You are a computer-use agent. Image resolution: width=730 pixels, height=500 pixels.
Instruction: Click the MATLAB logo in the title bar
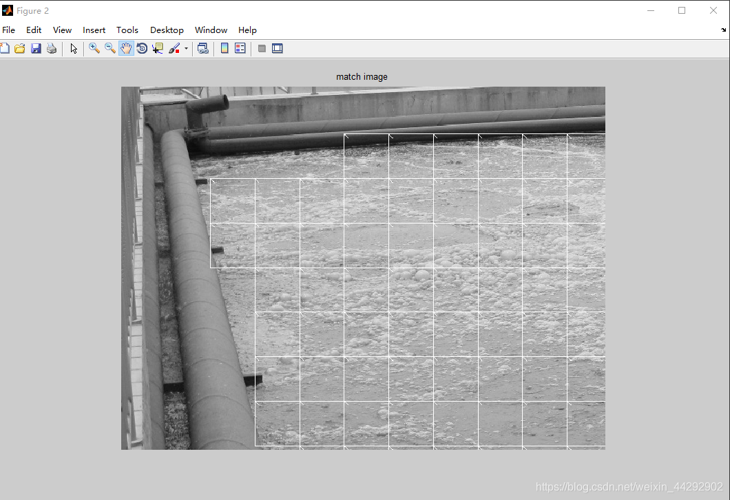pos(8,10)
